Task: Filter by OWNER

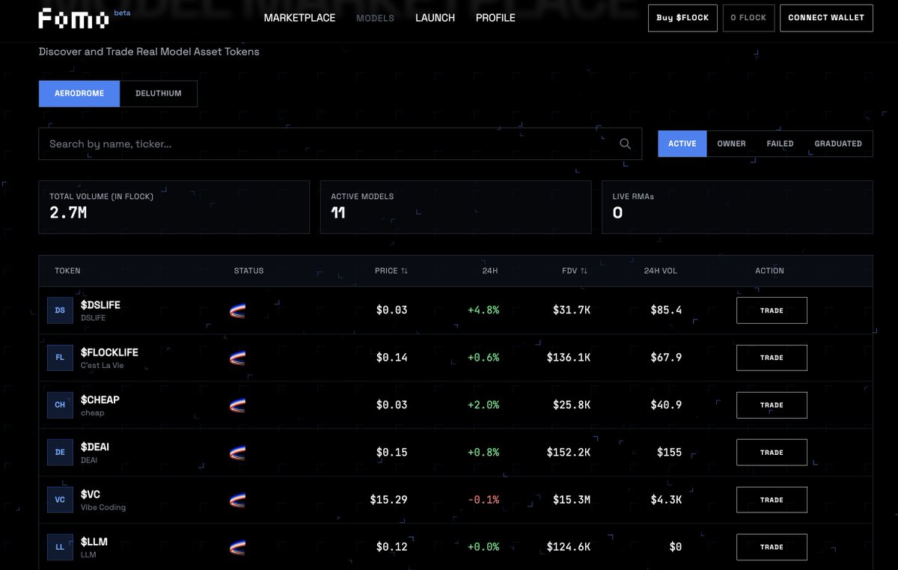Action: [731, 144]
